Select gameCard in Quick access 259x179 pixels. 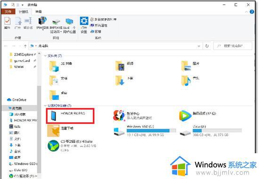coord(22,60)
